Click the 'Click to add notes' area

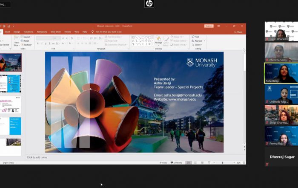(37, 157)
